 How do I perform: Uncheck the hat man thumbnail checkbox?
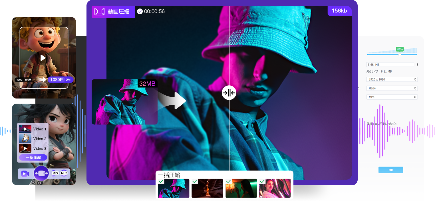point(161,181)
